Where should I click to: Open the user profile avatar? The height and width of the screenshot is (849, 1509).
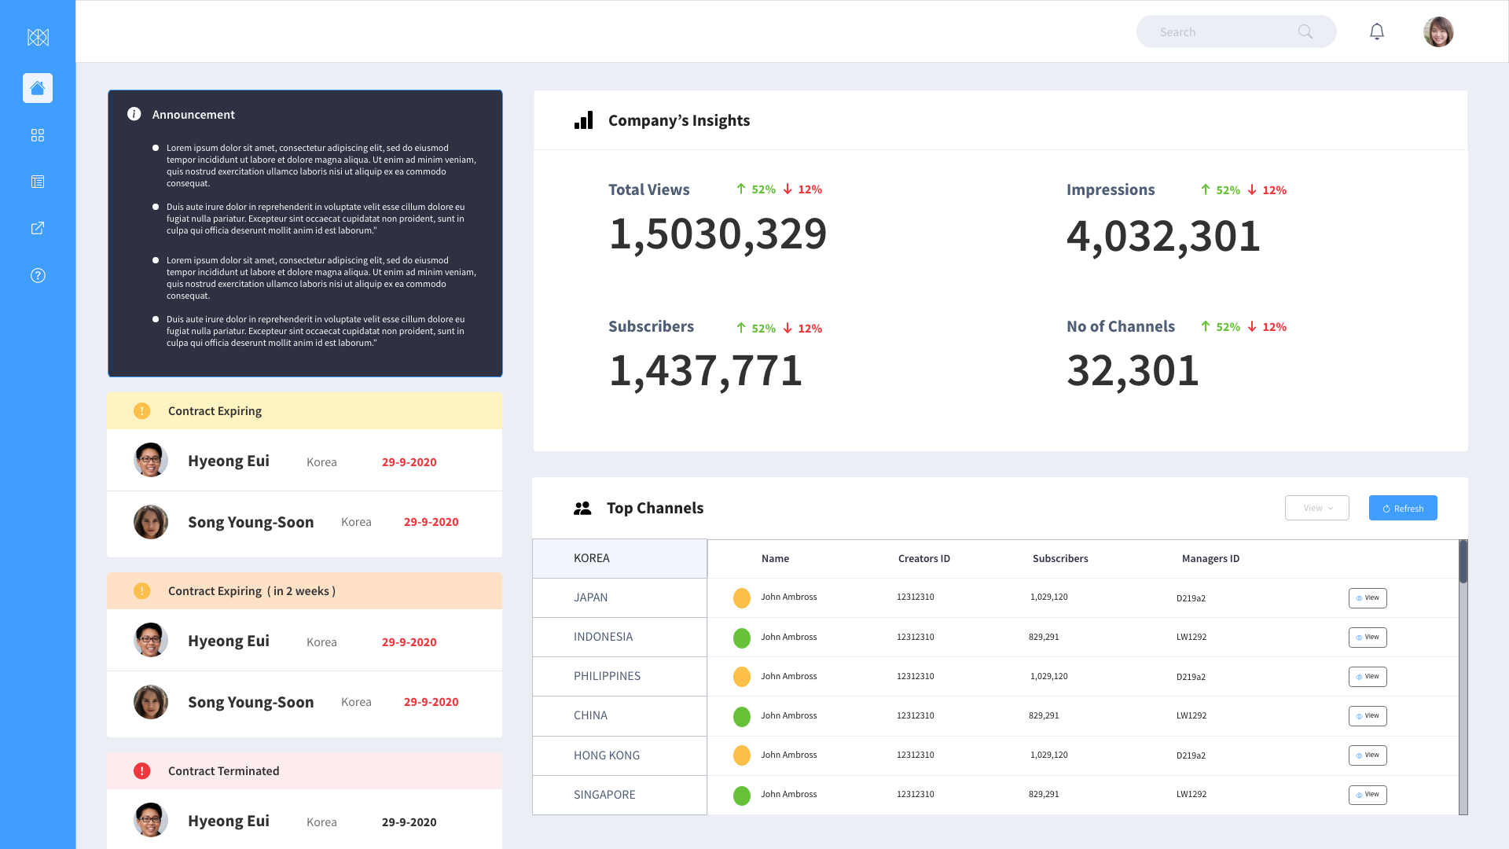[x=1438, y=32]
